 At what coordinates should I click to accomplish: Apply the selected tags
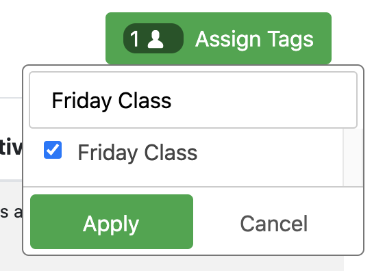click(112, 222)
